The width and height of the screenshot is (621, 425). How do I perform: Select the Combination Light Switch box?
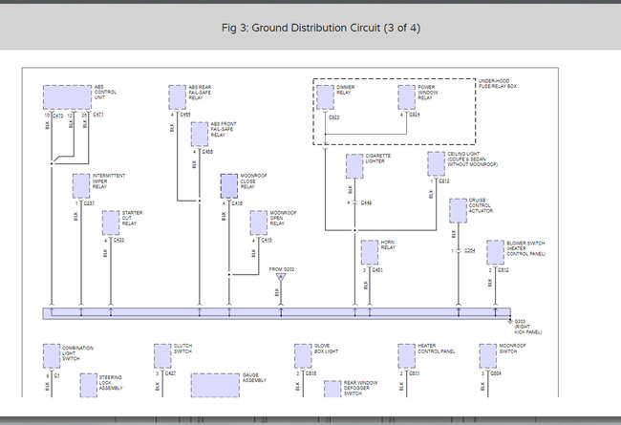pyautogui.click(x=53, y=356)
